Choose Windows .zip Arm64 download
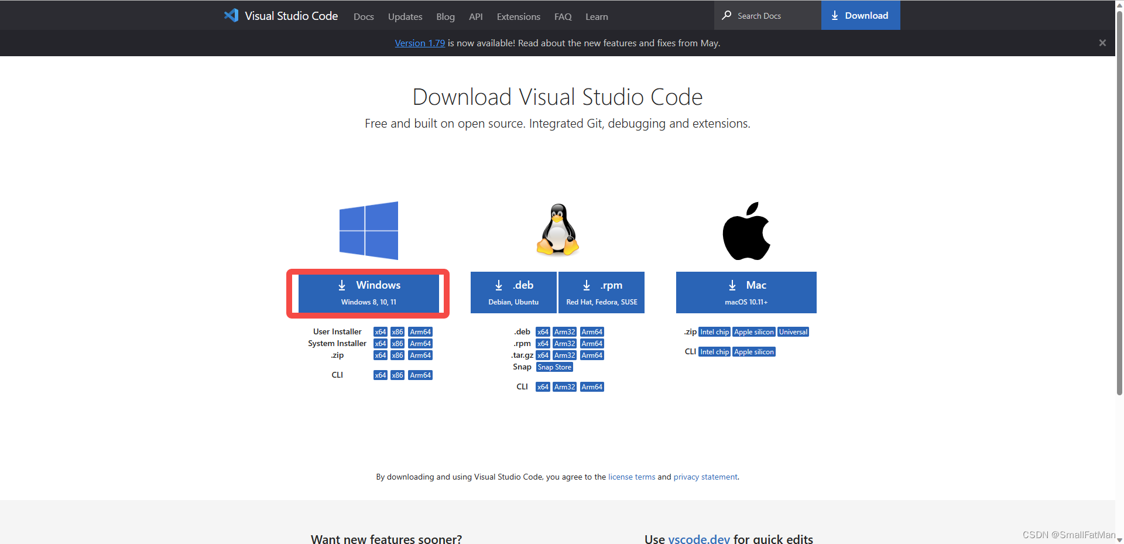This screenshot has height=544, width=1124. pyautogui.click(x=420, y=355)
